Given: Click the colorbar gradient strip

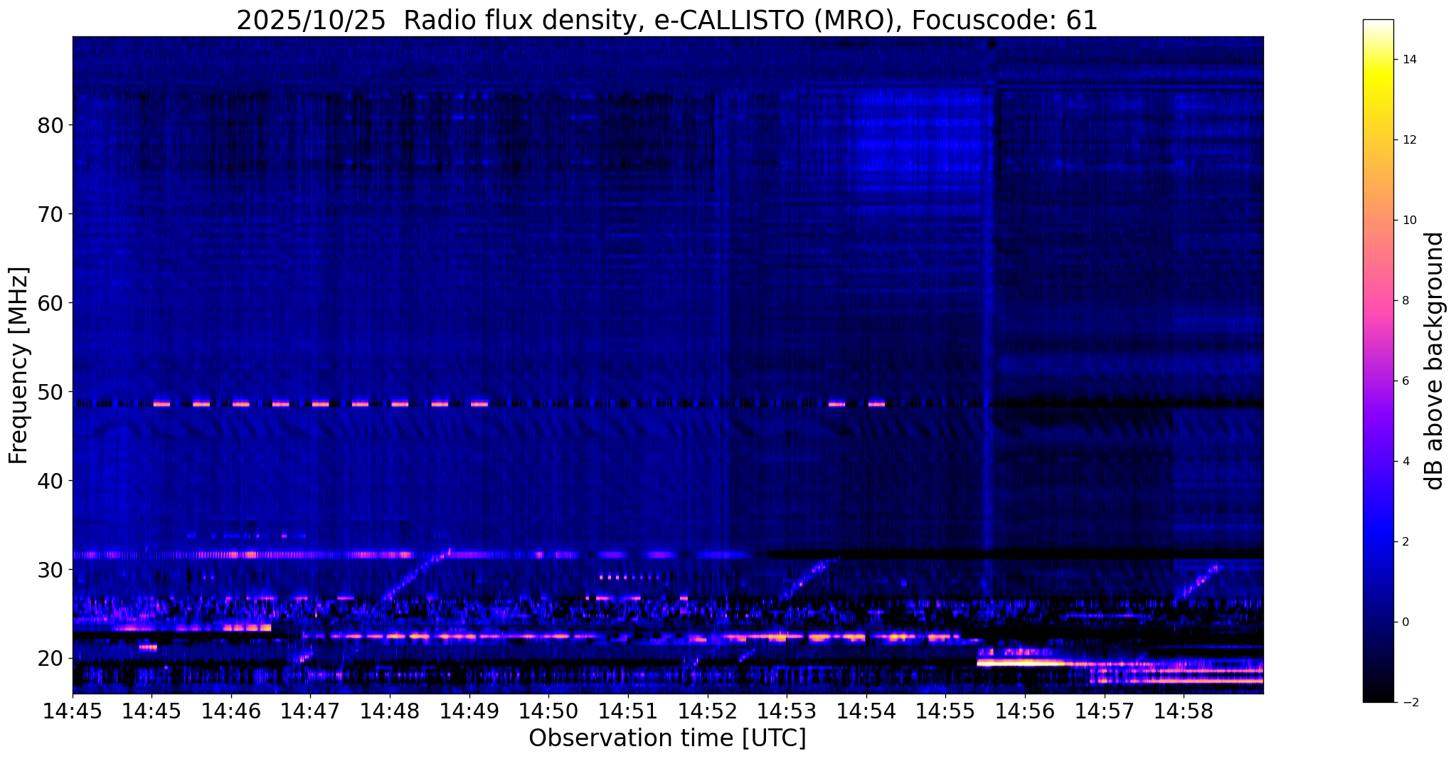Looking at the screenshot, I should point(1378,361).
